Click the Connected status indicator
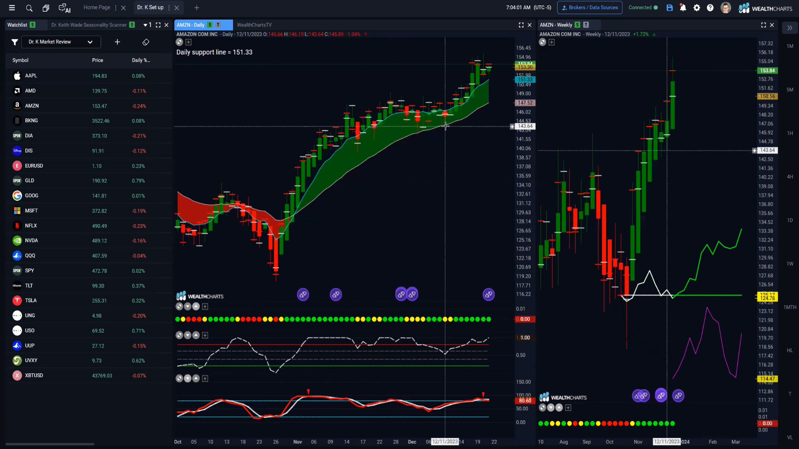 pyautogui.click(x=643, y=7)
